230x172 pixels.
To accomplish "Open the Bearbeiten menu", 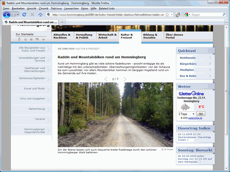I will point(18,8).
